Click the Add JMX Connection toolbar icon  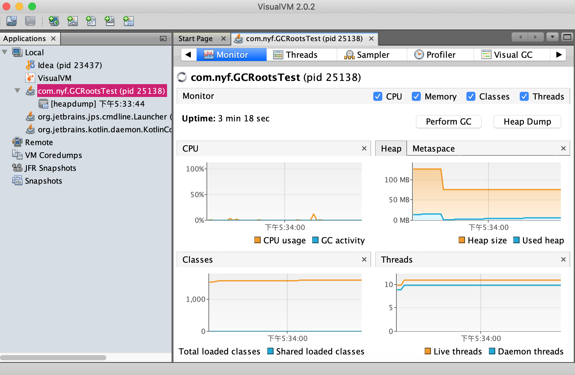coord(73,21)
